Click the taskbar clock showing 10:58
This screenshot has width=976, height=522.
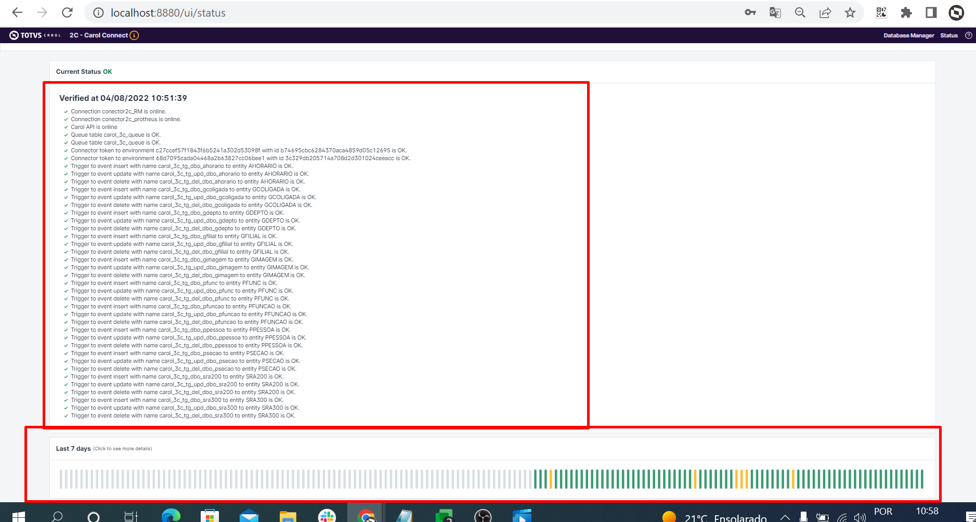click(x=927, y=511)
